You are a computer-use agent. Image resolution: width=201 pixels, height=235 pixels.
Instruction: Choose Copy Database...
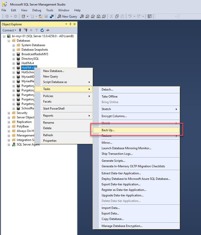coord(136,219)
